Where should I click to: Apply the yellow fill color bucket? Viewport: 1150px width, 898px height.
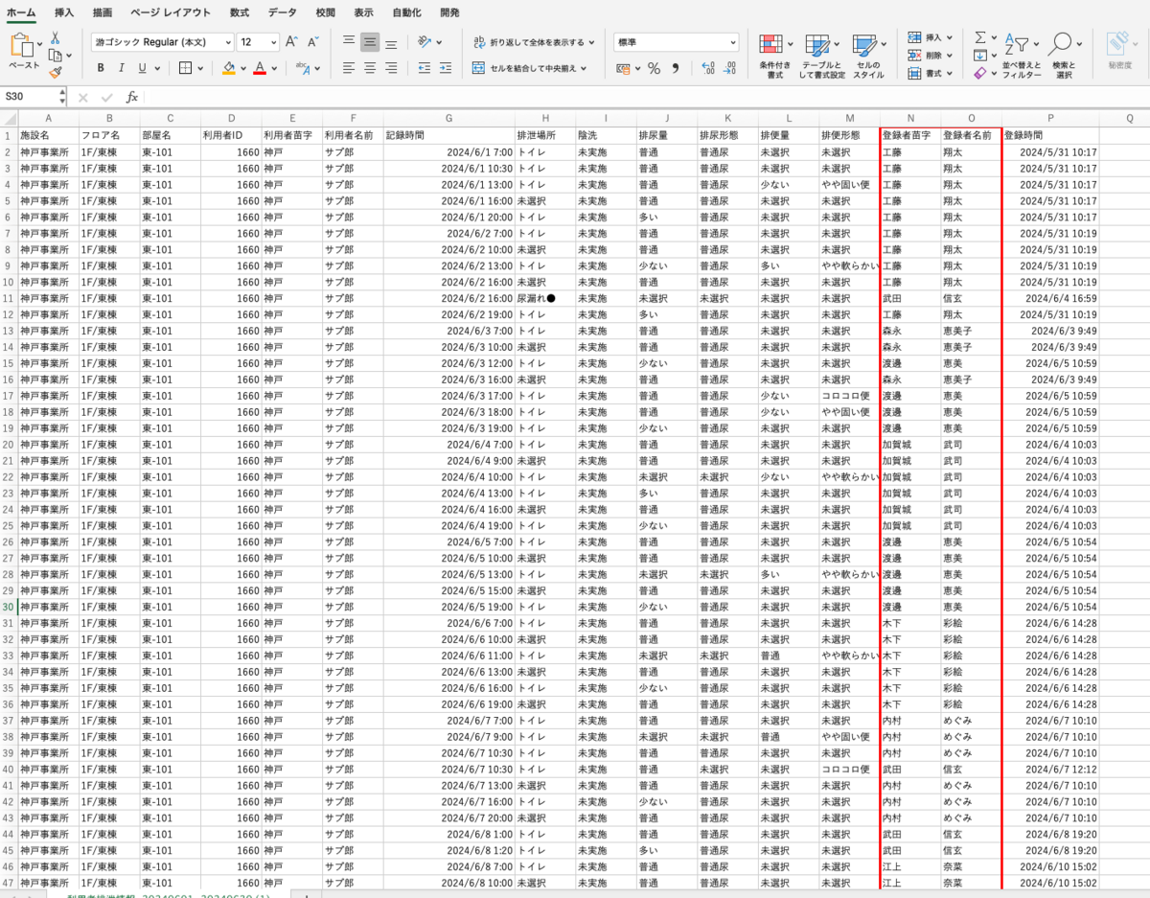[x=229, y=68]
